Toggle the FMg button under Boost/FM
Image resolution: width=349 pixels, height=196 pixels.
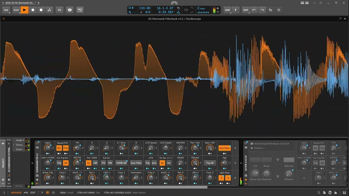(66, 148)
